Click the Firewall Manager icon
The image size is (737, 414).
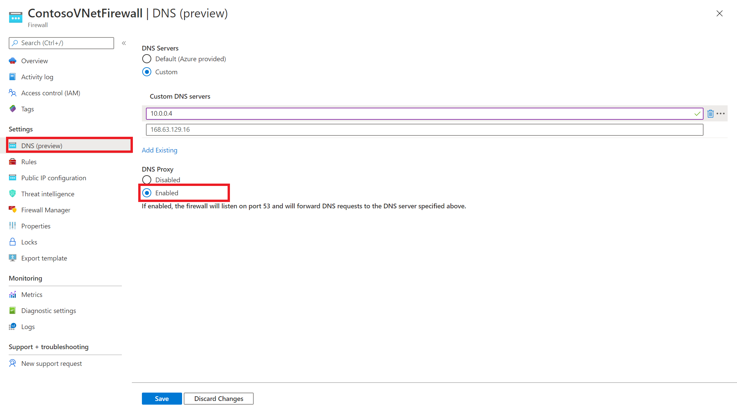(x=12, y=209)
